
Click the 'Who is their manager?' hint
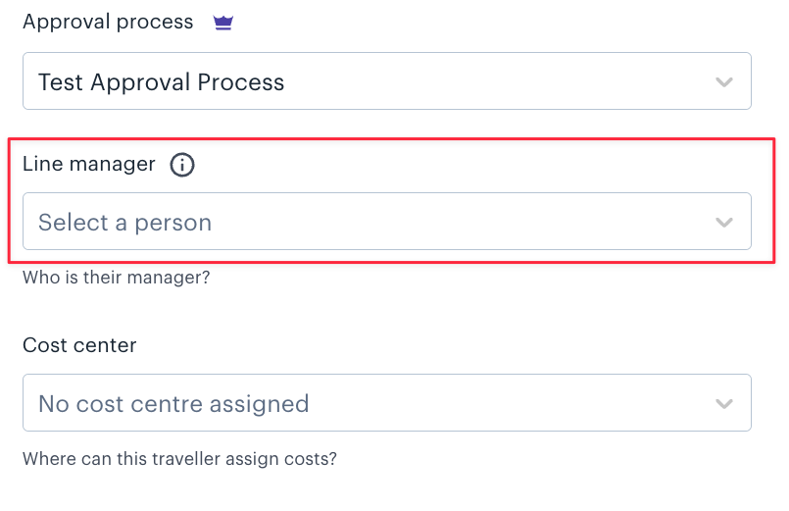click(117, 278)
